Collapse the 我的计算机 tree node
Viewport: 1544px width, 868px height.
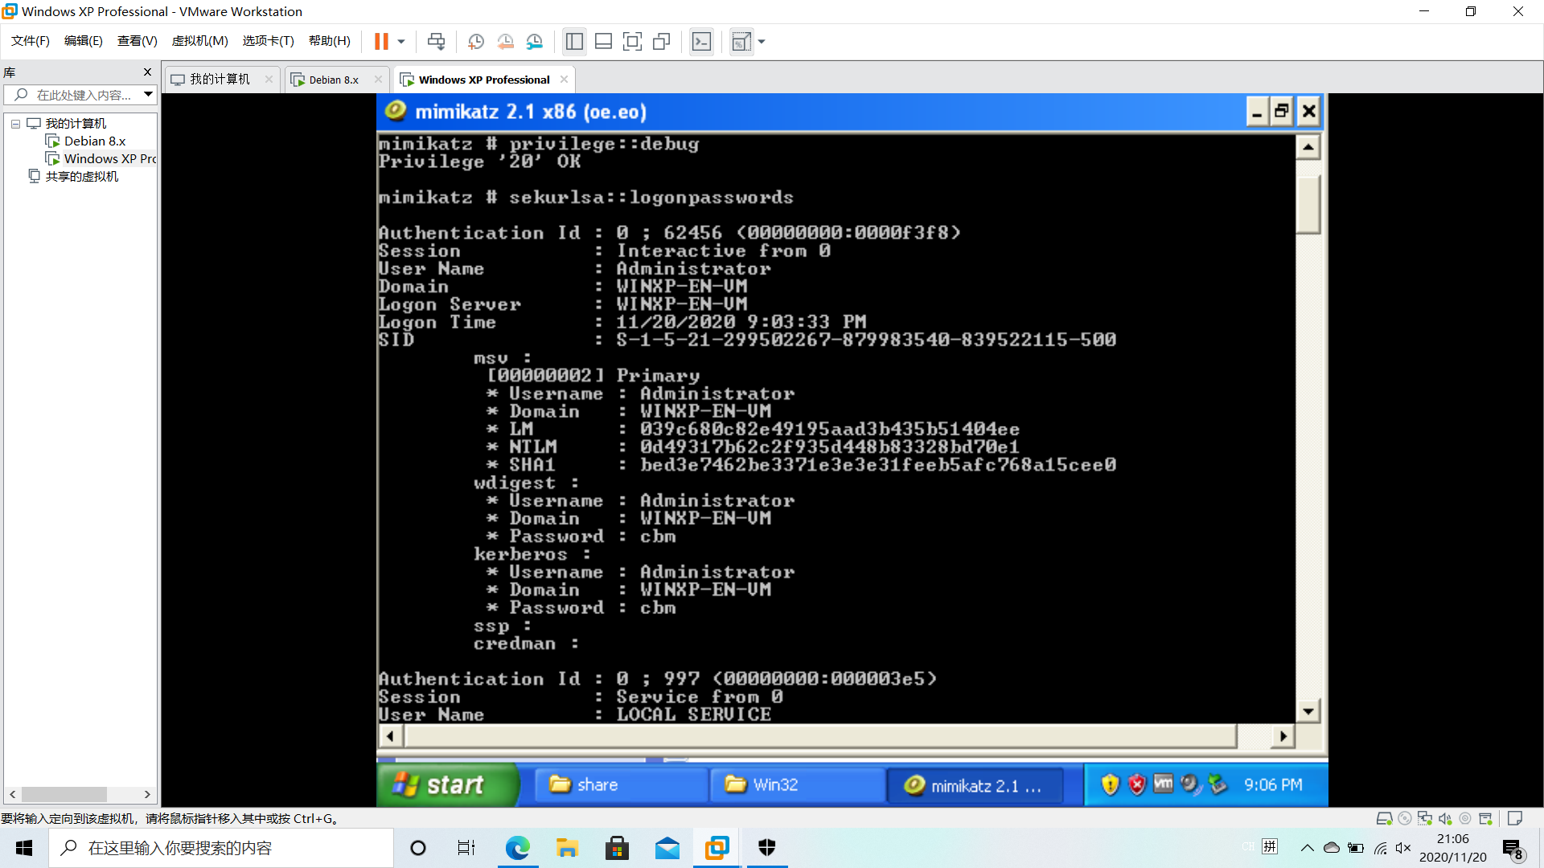15,124
